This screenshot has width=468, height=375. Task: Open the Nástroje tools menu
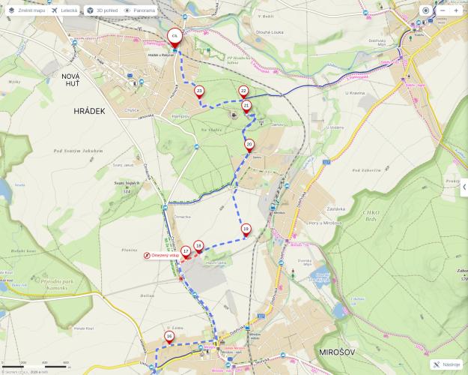point(446,364)
